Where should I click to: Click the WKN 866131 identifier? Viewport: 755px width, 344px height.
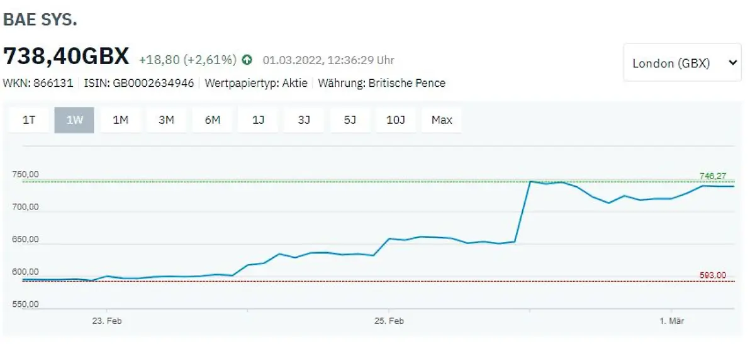(38, 83)
